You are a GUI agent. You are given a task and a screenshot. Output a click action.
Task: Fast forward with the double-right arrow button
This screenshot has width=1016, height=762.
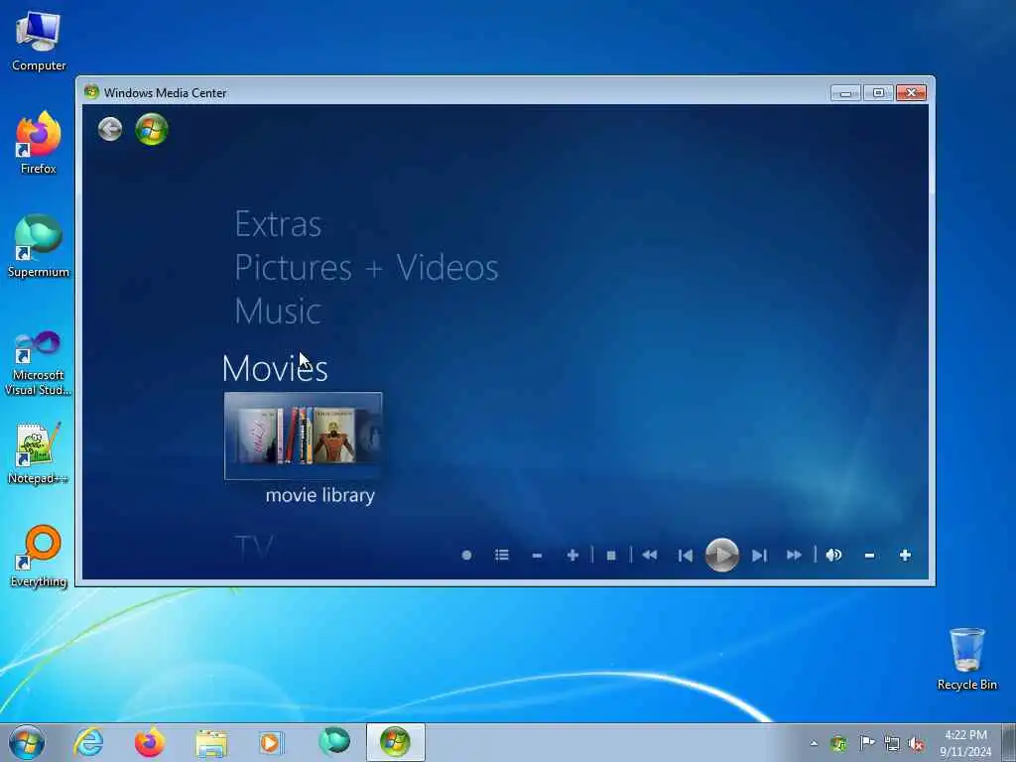pos(794,556)
